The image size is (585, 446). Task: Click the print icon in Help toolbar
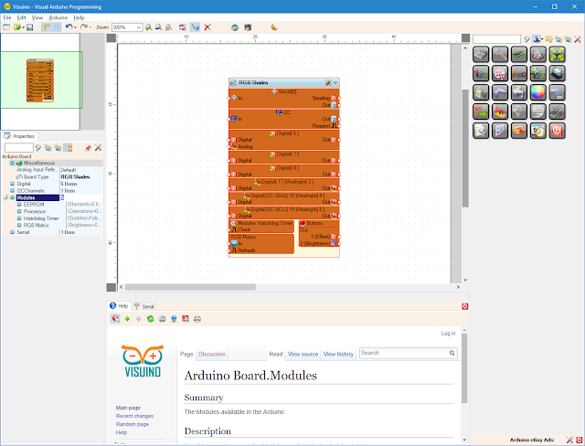197,319
